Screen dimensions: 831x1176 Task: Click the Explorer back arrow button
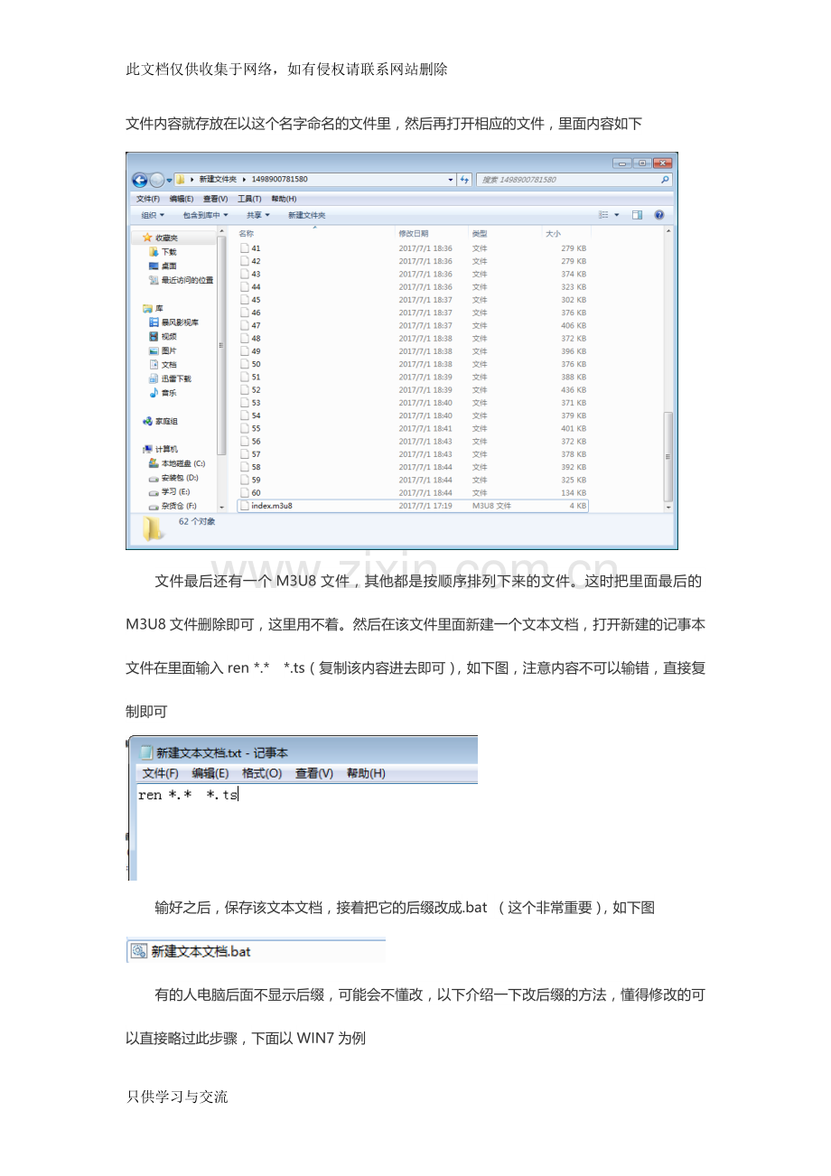(140, 180)
